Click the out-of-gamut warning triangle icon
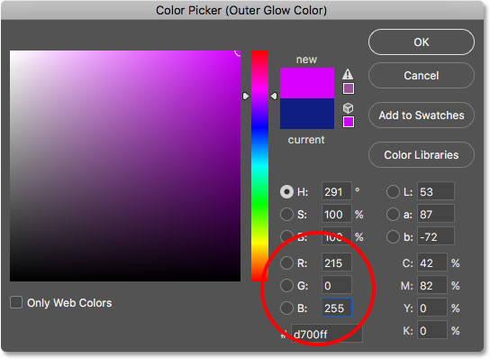The height and width of the screenshot is (359, 490). point(348,75)
